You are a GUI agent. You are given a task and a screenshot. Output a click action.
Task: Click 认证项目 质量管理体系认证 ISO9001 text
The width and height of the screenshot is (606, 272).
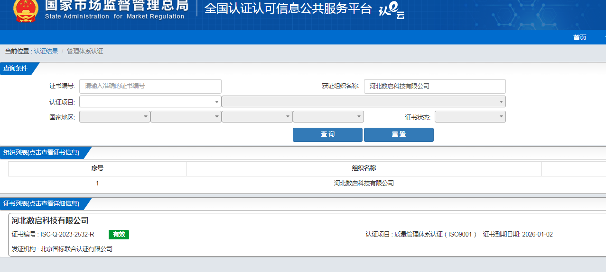pos(421,235)
